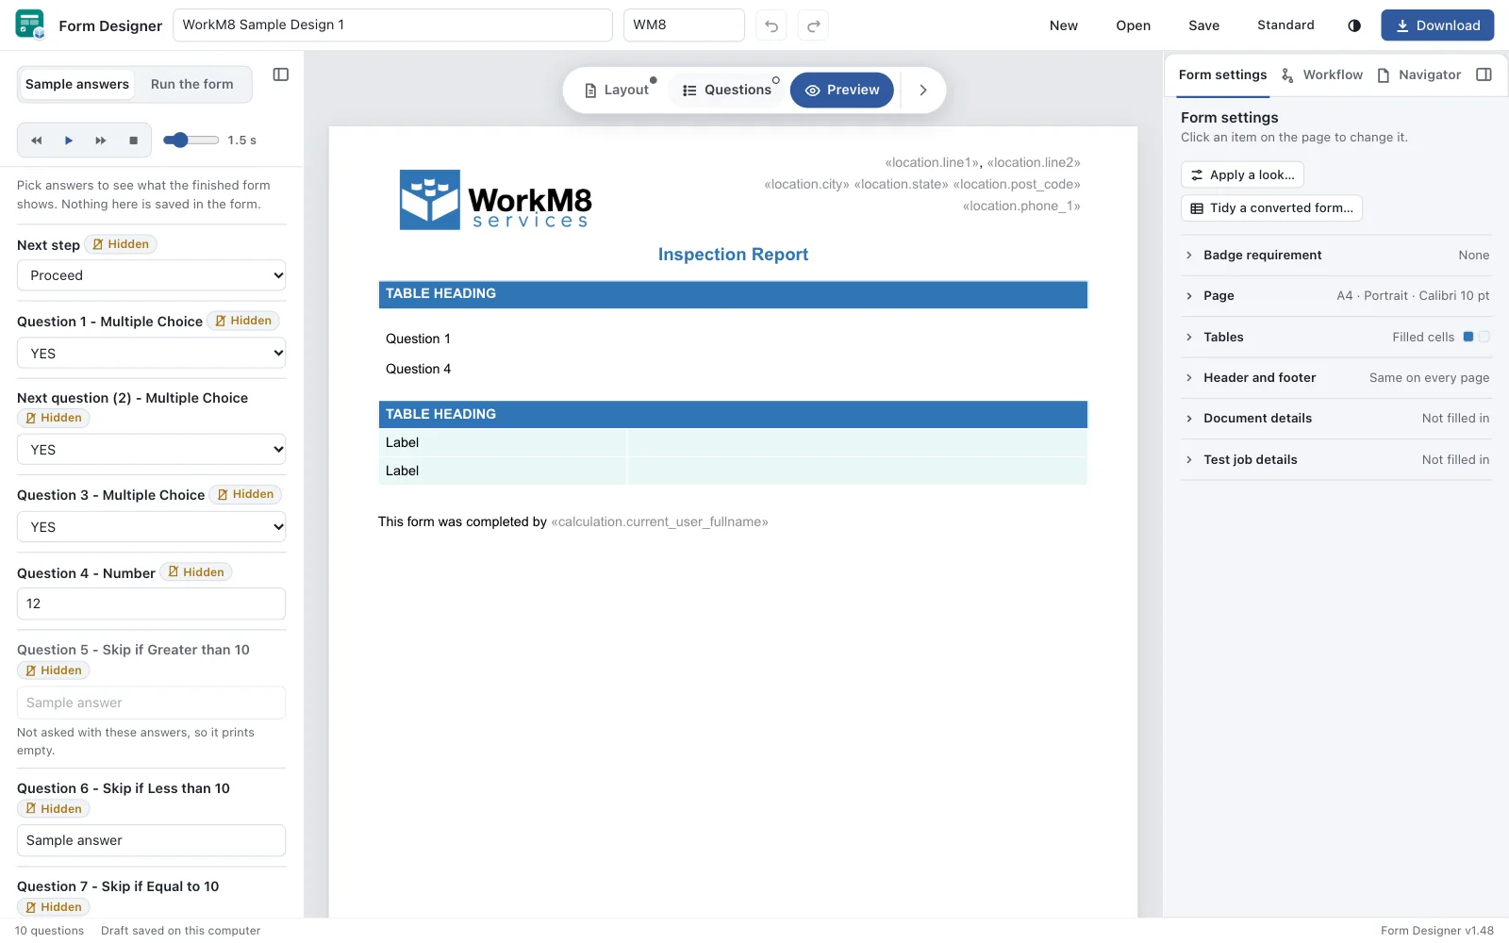Click the redo arrow icon
1509x943 pixels.
[813, 25]
